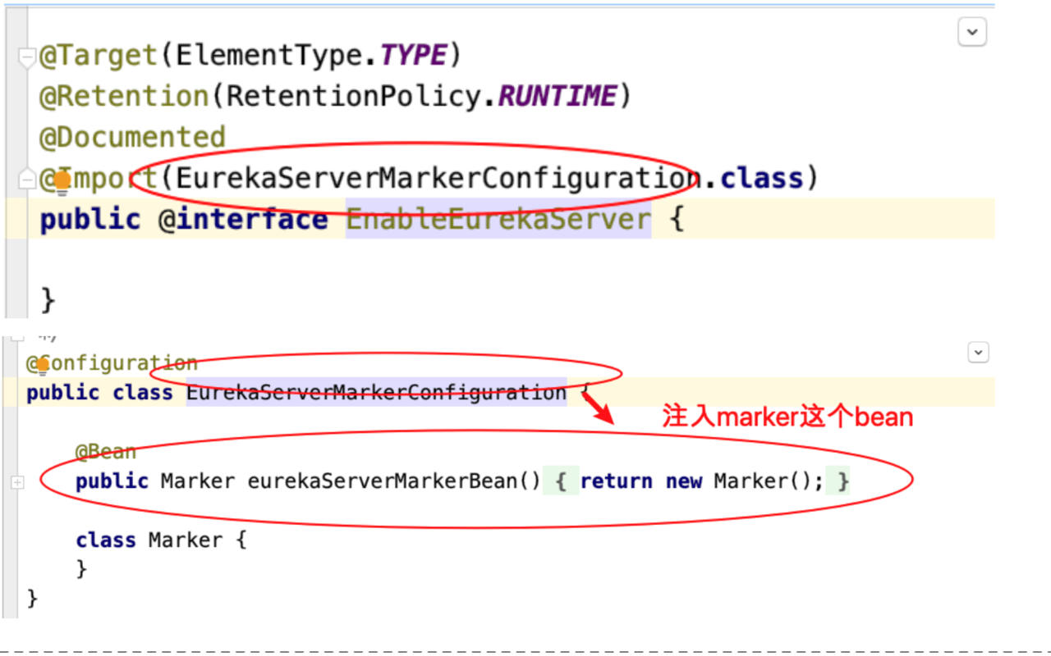Image resolution: width=1051 pixels, height=656 pixels.
Task: Collapse the fold marker at @Import line
Action: pyautogui.click(x=26, y=179)
